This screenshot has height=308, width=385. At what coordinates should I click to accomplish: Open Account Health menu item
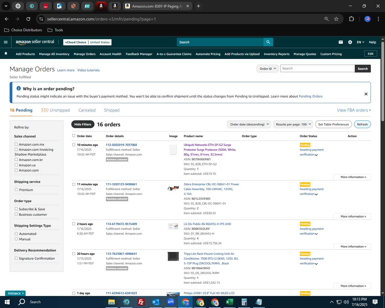click(110, 54)
